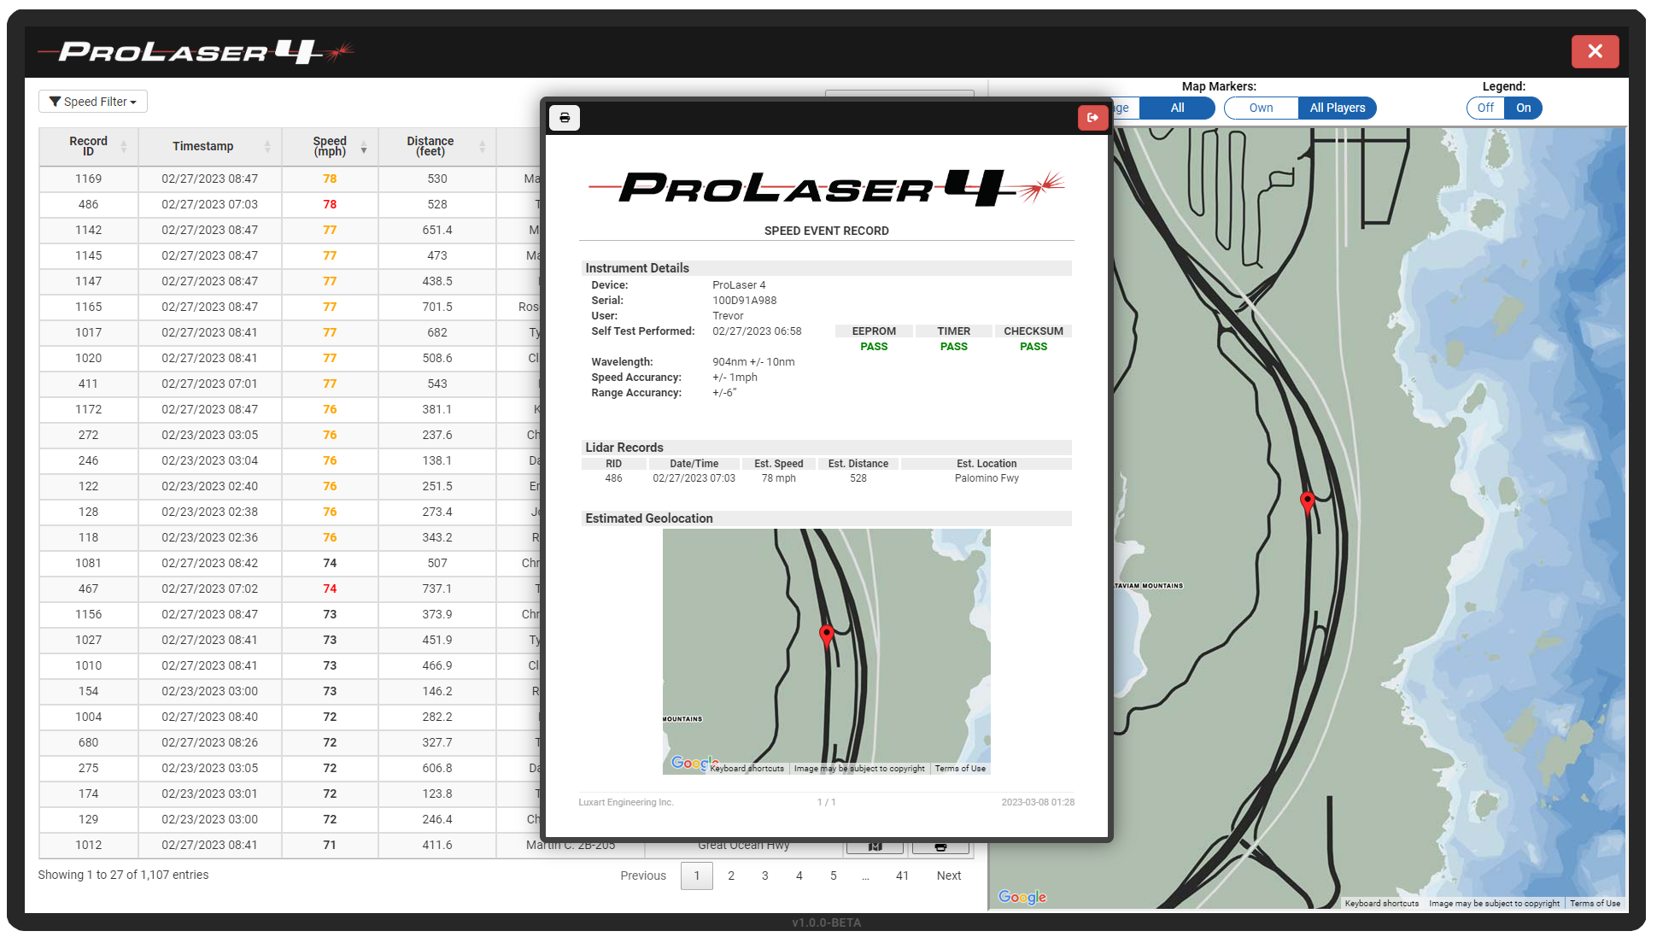
Task: Open the Speed Filter dropdown
Action: click(x=93, y=102)
